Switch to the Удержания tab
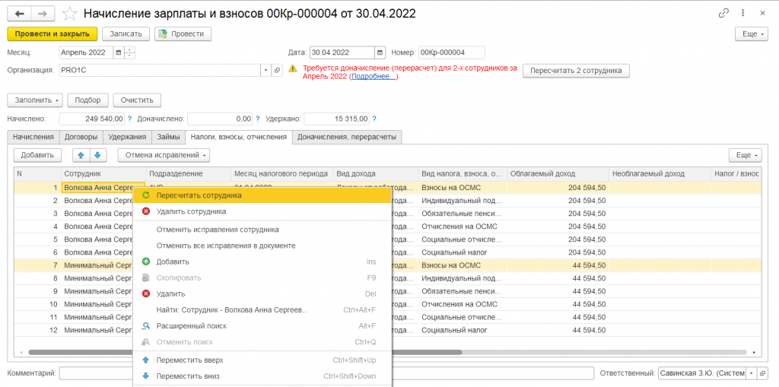The width and height of the screenshot is (779, 387). 127,137
